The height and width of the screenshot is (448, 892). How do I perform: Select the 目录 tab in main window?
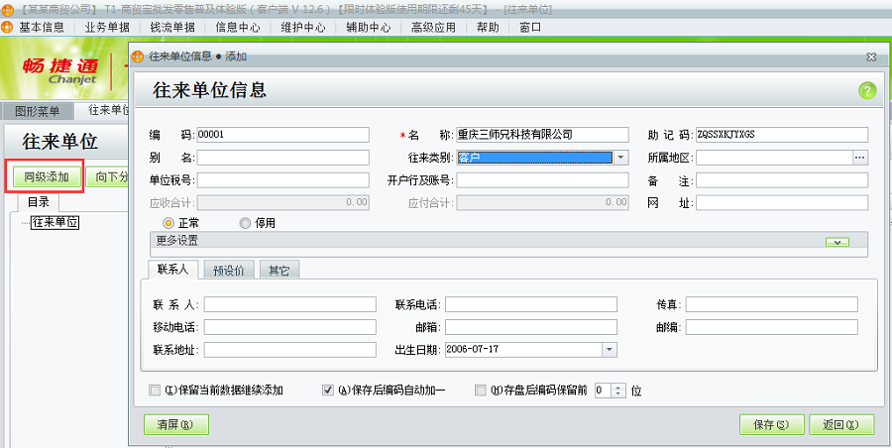[x=38, y=202]
